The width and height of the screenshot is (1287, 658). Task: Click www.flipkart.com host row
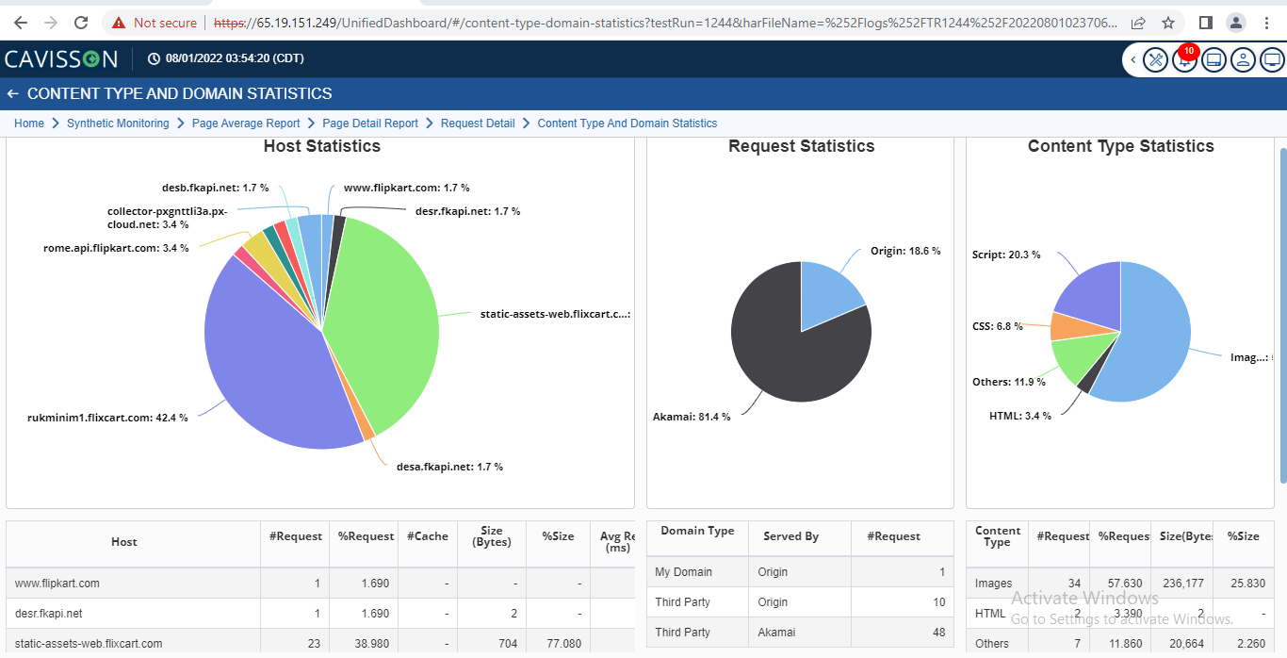(x=320, y=584)
